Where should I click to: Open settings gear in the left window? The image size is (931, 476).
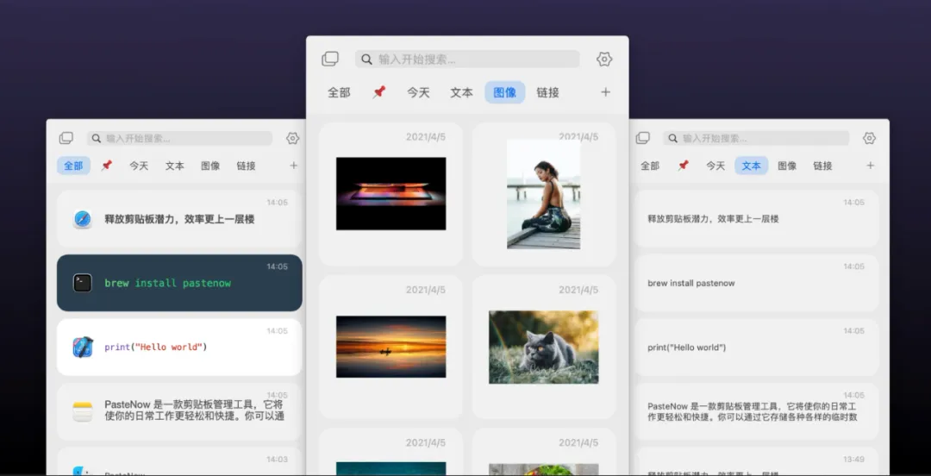point(293,139)
